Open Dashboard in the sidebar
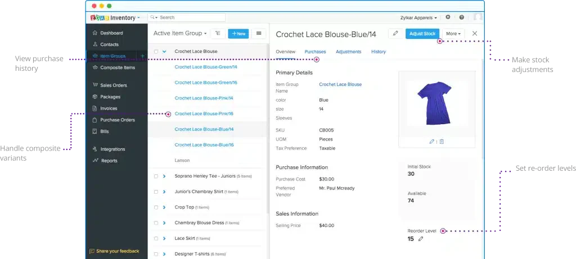The height and width of the screenshot is (259, 576). click(x=112, y=33)
